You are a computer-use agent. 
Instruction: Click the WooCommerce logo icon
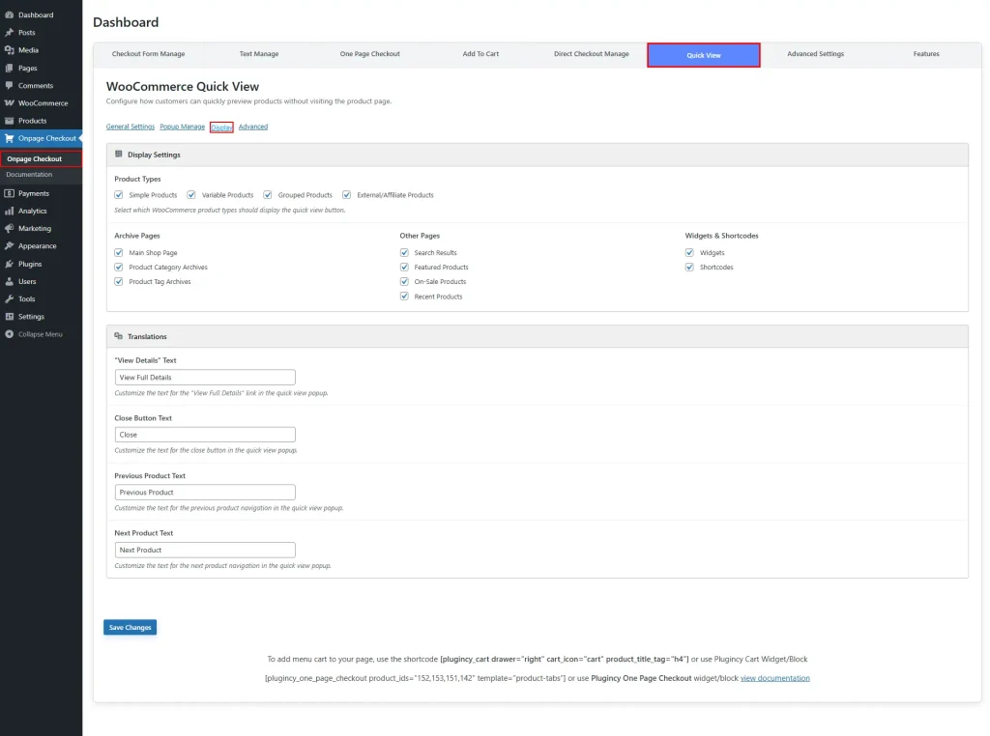[10, 102]
